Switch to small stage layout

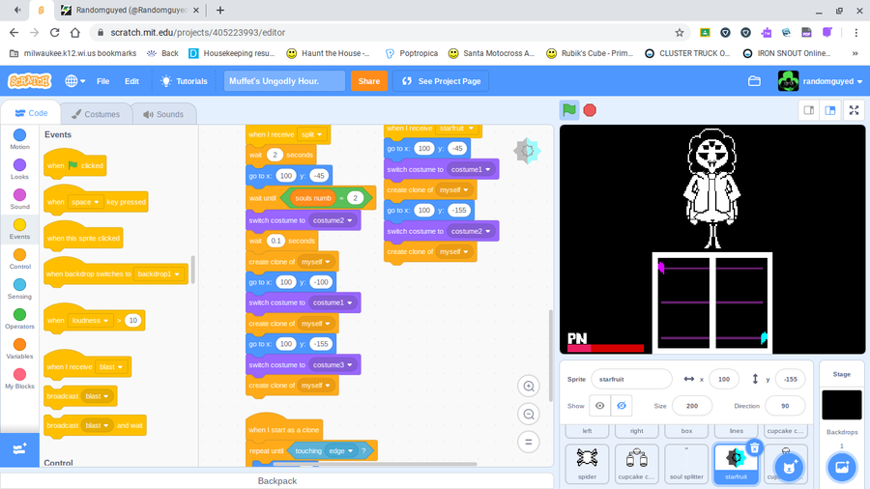click(809, 110)
